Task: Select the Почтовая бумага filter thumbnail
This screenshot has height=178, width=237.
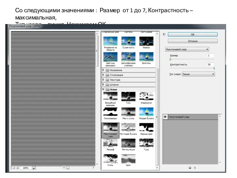Action: coord(128,128)
